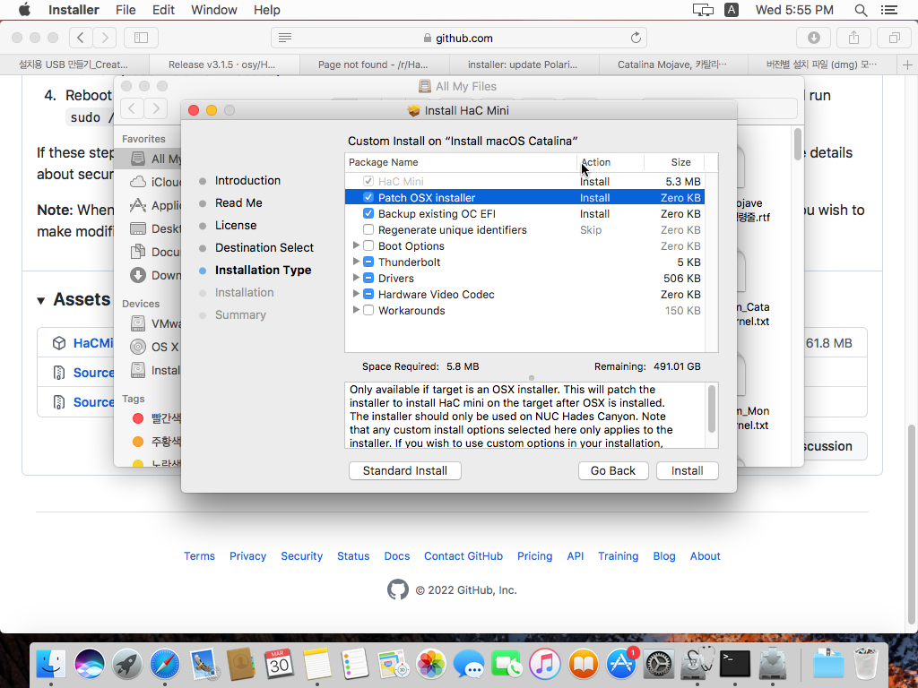918x688 pixels.
Task: Toggle Hardware Video Codec checkbox
Action: pos(368,294)
